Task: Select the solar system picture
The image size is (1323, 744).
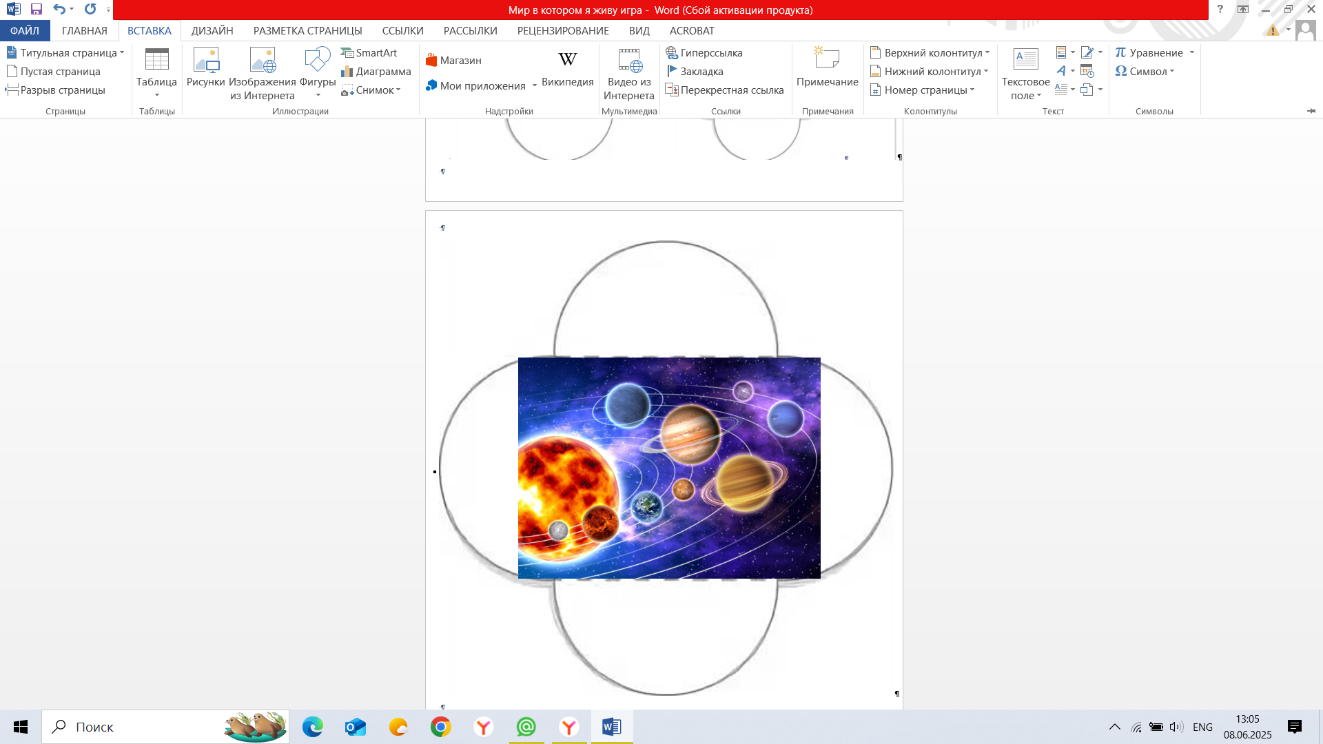Action: [668, 467]
